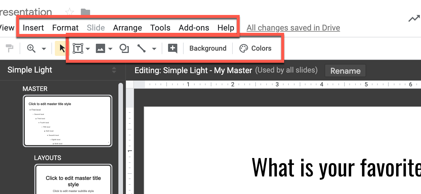Open the Insert menu
421x194 pixels.
[33, 28]
